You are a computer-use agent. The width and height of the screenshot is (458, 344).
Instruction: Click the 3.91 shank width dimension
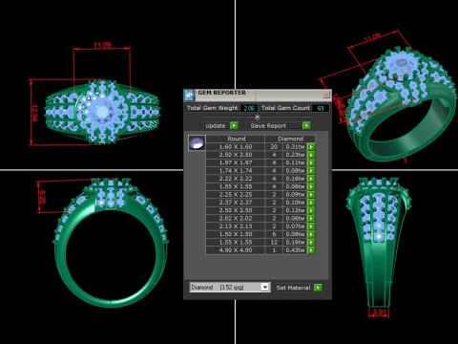tap(379, 312)
